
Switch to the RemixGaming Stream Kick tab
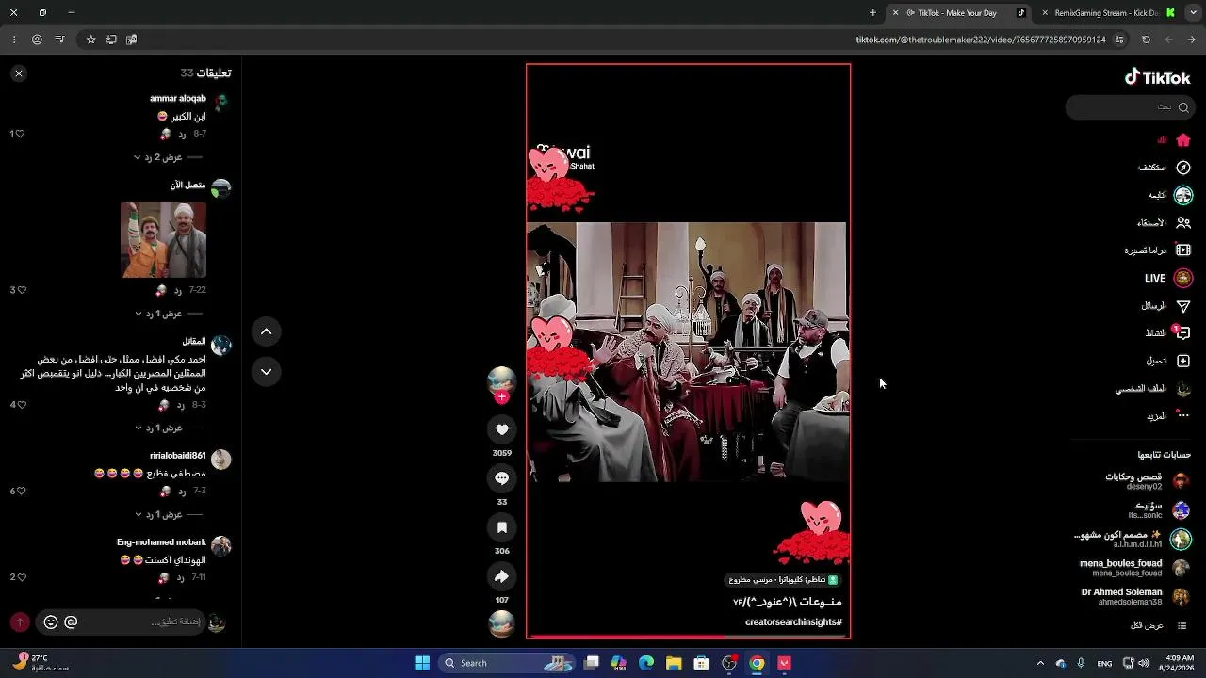tap(1106, 13)
